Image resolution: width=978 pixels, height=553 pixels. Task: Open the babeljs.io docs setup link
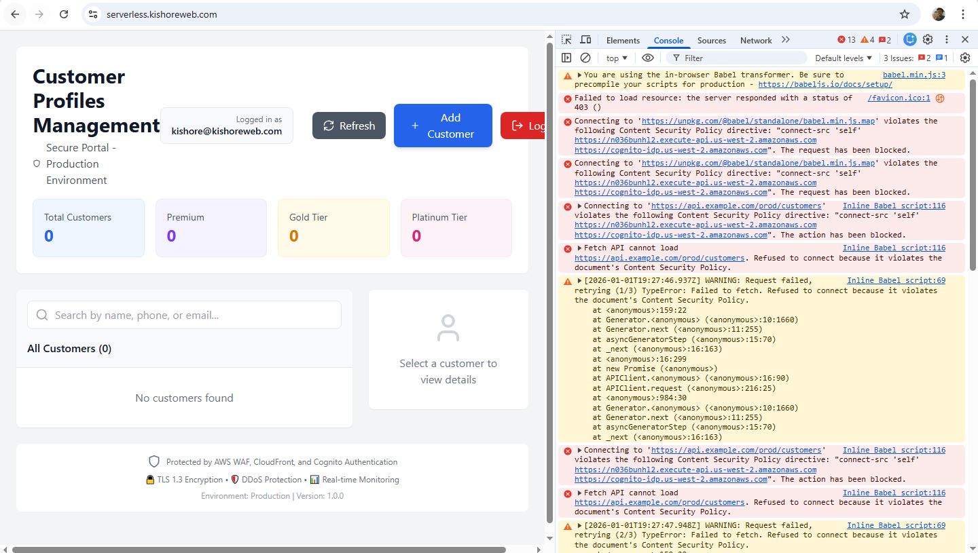(x=825, y=85)
